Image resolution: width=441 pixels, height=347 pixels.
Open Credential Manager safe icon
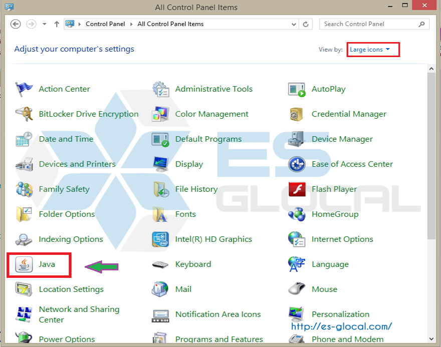[x=296, y=114]
